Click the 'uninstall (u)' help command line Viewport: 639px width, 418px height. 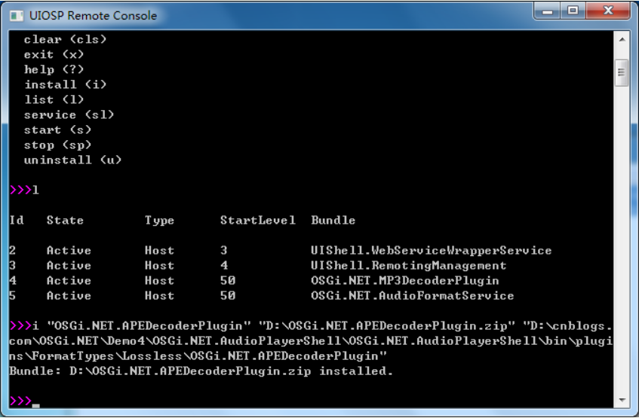pos(72,160)
